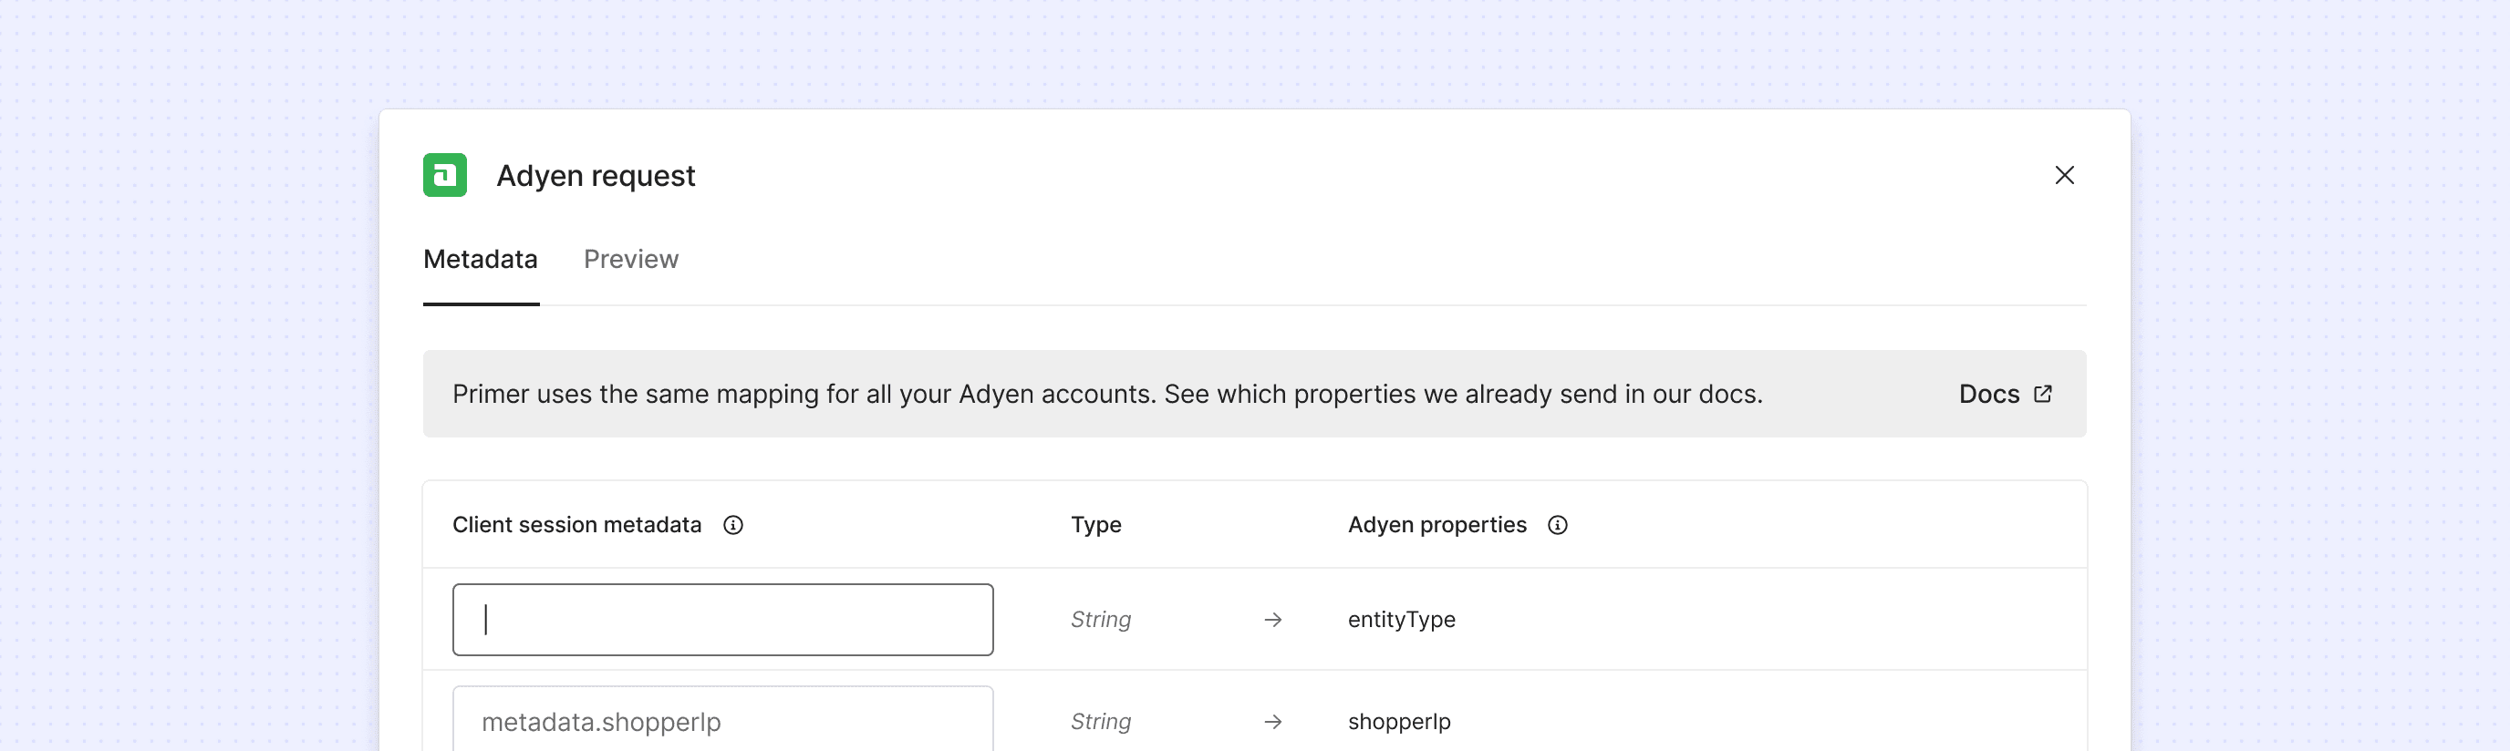Open the external link icon beside Docs
This screenshot has height=751, width=2510.
click(2043, 394)
